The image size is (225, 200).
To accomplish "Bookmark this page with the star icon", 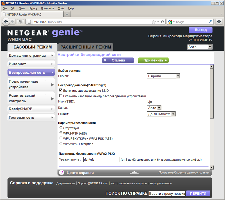I will [154, 22].
